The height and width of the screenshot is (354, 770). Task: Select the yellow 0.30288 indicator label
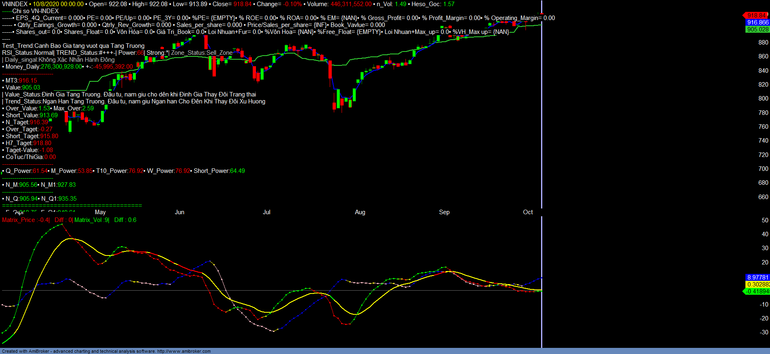tap(757, 285)
